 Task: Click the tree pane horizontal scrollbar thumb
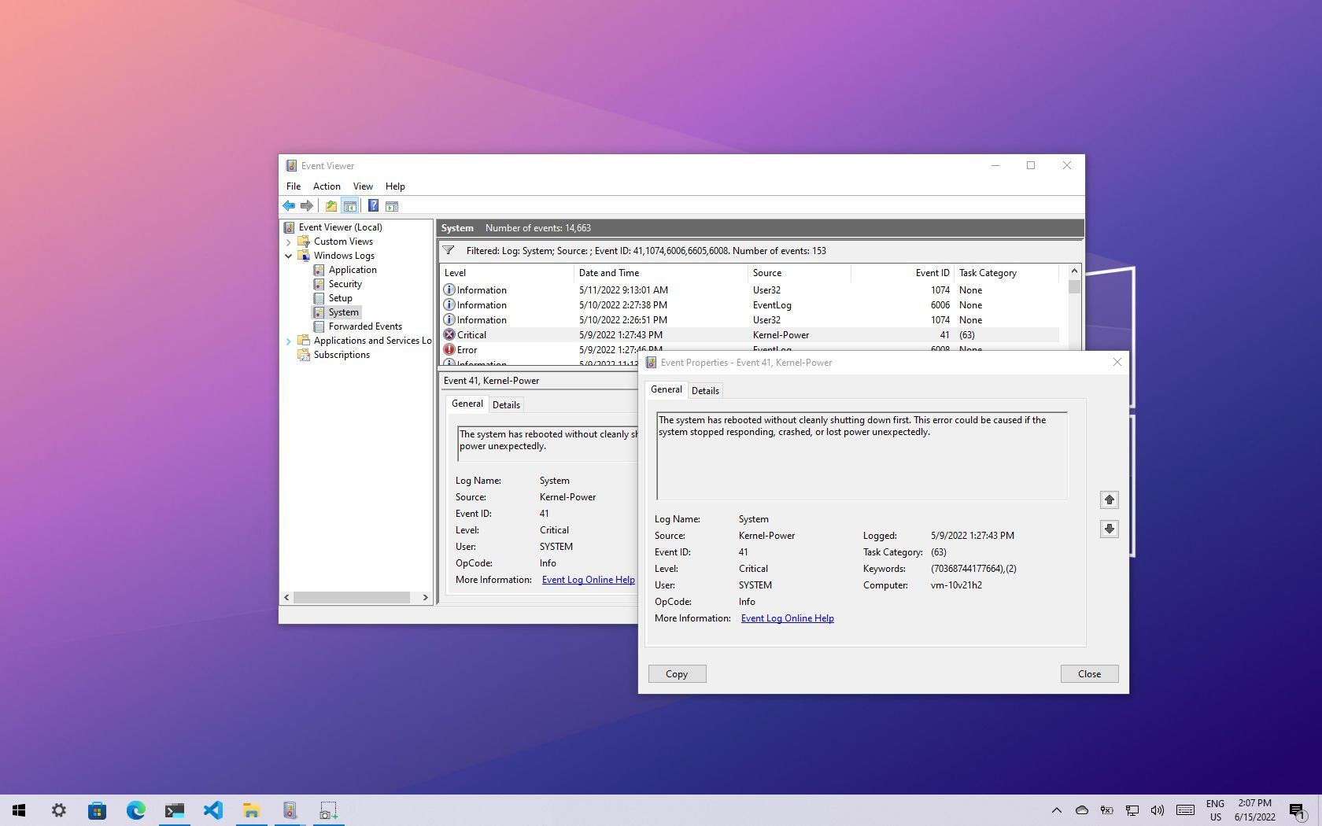pos(352,598)
